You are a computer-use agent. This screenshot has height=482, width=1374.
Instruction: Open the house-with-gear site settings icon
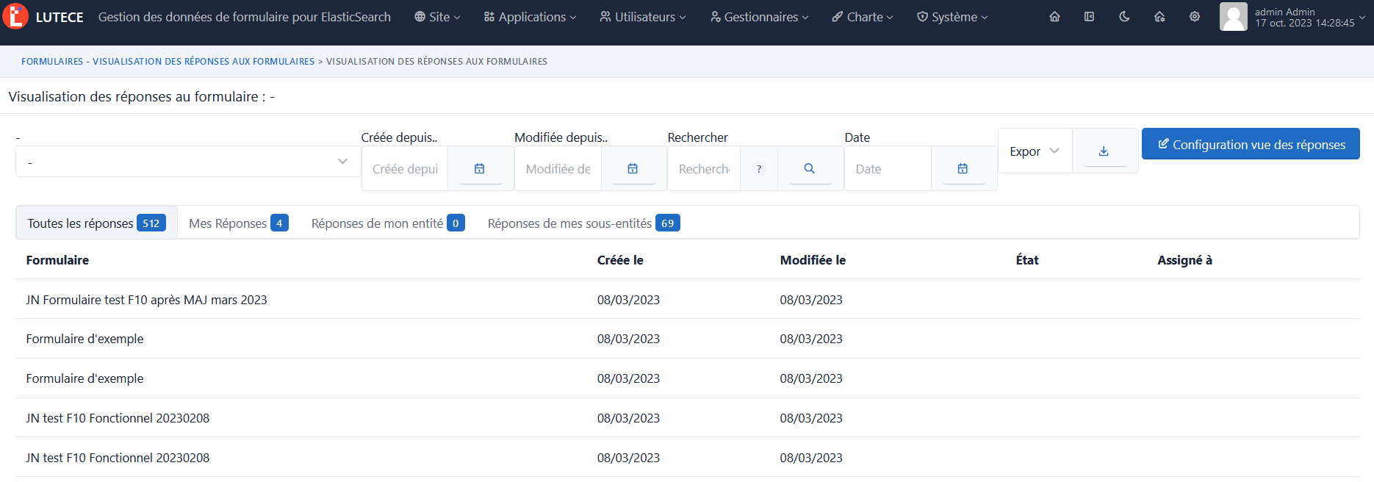1159,16
